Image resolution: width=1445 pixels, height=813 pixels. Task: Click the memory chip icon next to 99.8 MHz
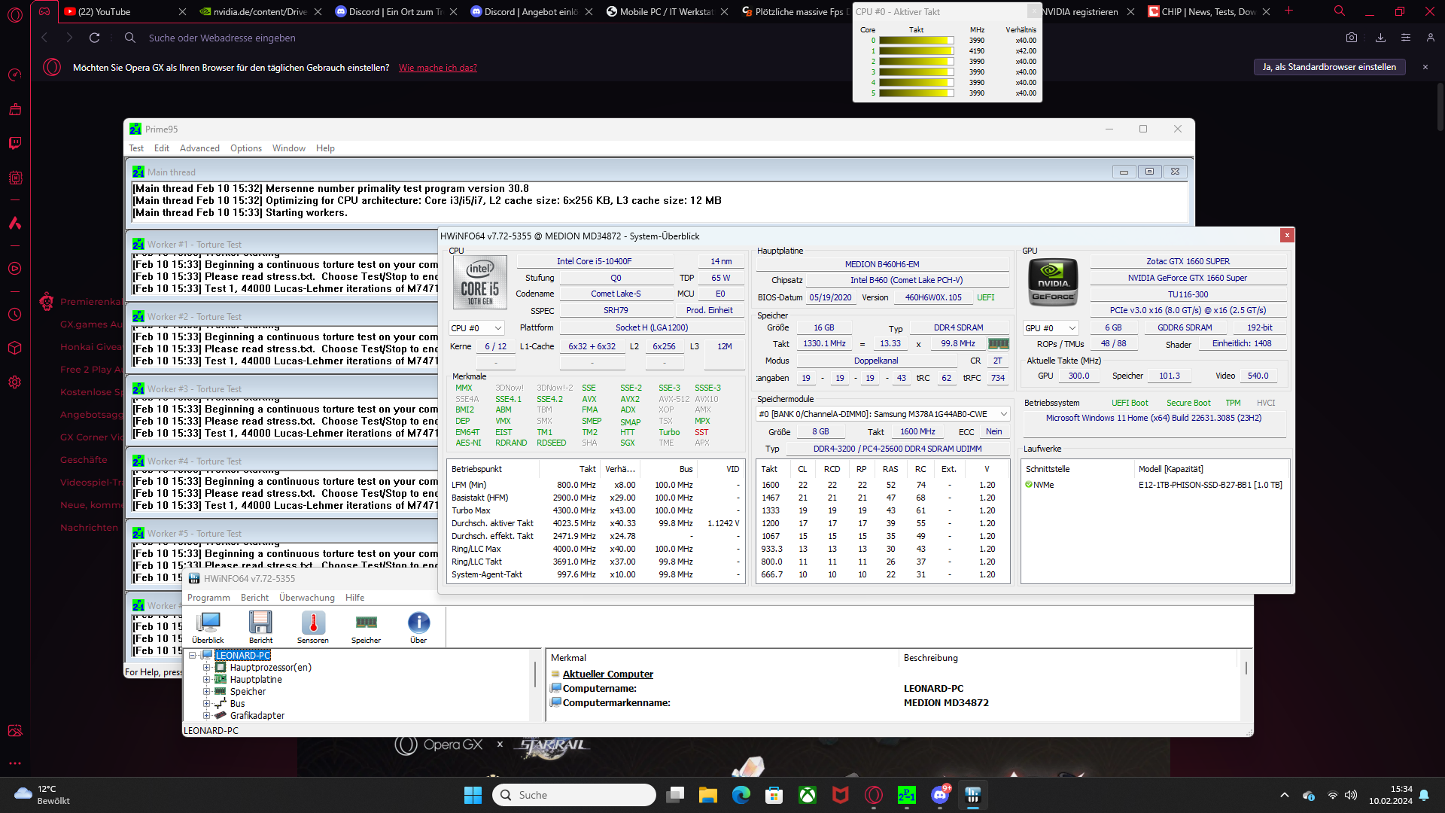coord(998,344)
